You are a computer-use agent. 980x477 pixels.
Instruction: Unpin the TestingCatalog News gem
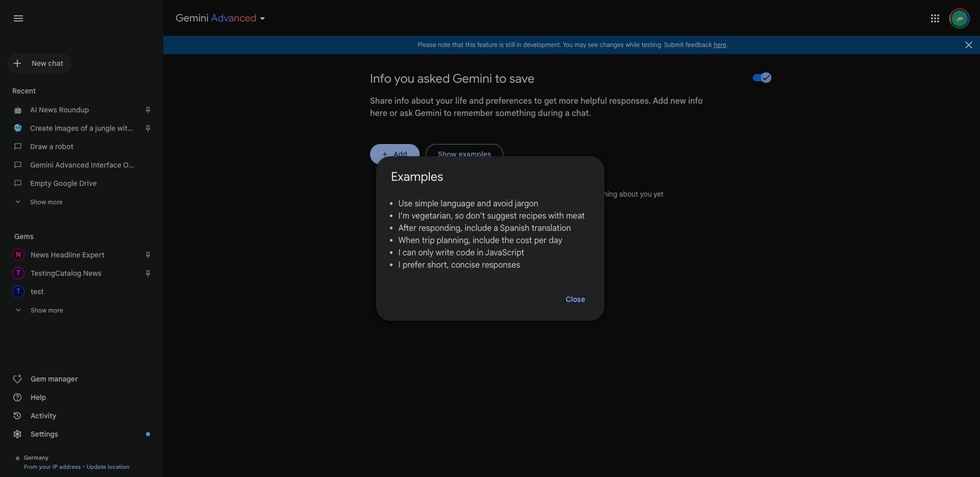pos(148,273)
